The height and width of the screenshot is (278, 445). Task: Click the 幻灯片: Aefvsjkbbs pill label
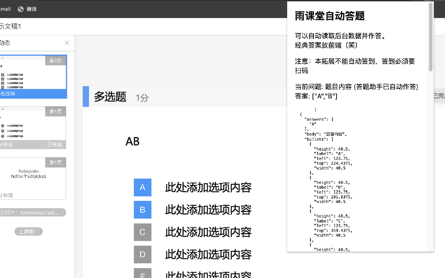click(x=33, y=212)
